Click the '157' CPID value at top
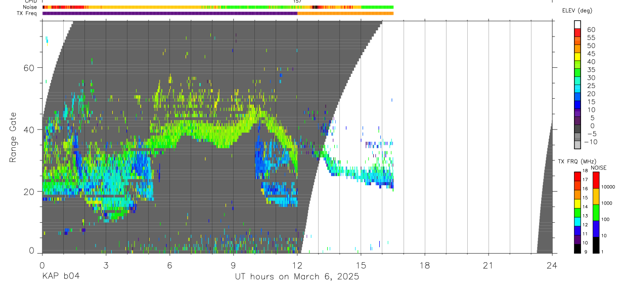This screenshot has height=287, width=621. click(x=297, y=2)
